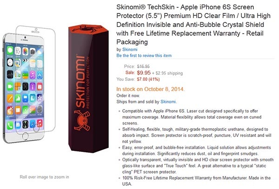Click the '$7.00 (41%)' savings amount
Viewport: 279px width, 189px height.
[x=148, y=79]
